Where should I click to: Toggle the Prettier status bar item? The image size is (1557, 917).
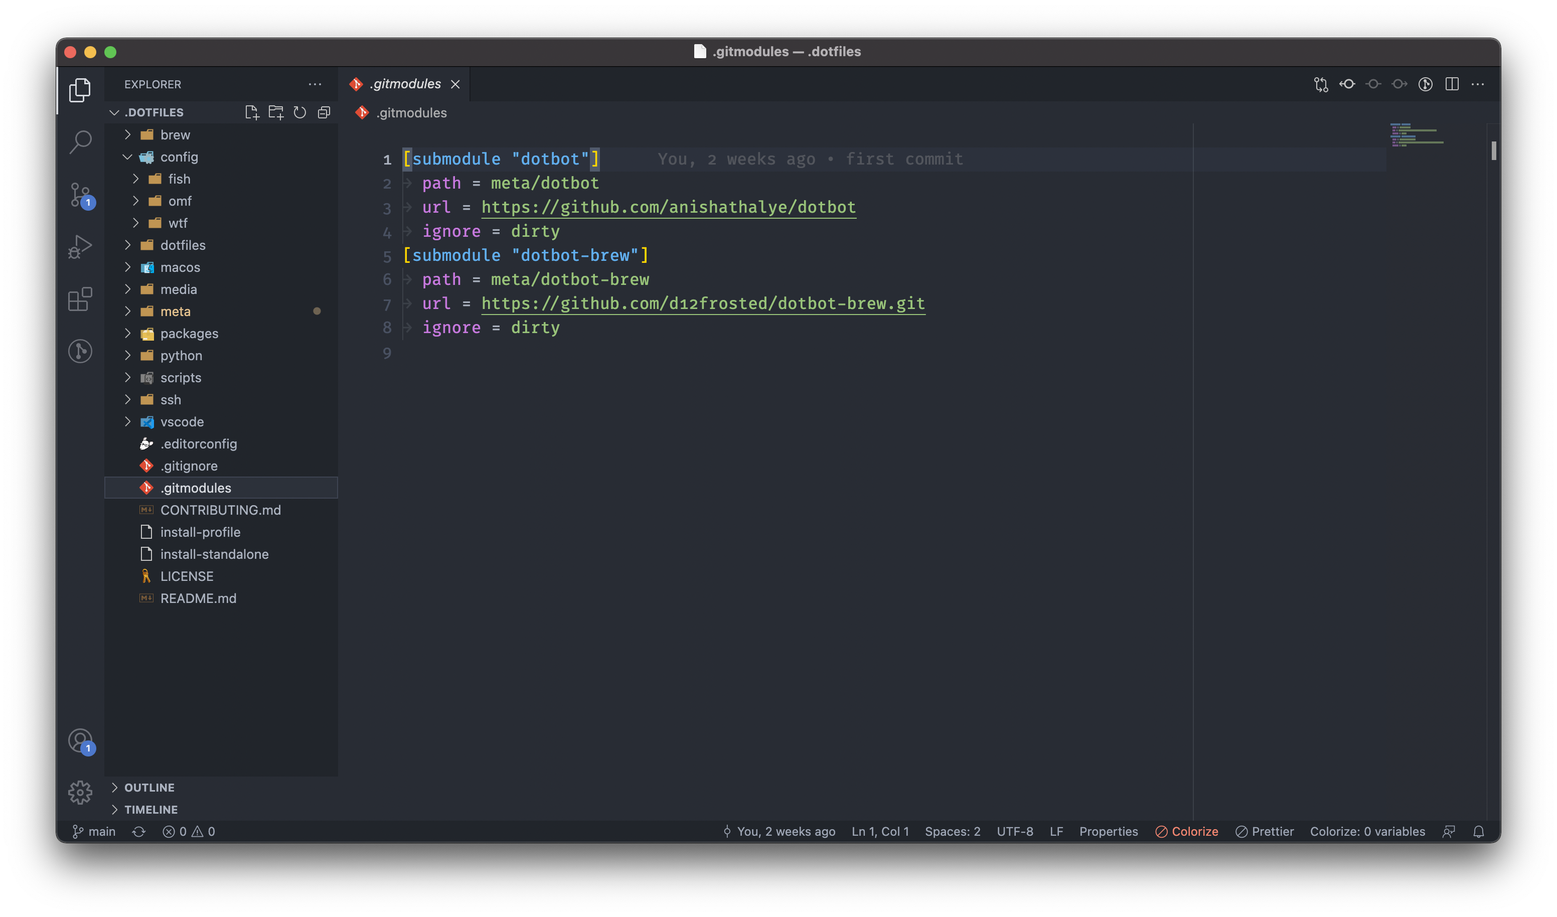pyautogui.click(x=1264, y=831)
